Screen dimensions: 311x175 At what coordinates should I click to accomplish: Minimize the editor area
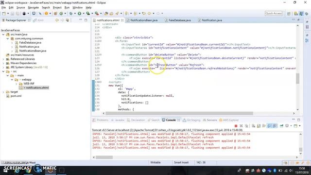[294, 19]
